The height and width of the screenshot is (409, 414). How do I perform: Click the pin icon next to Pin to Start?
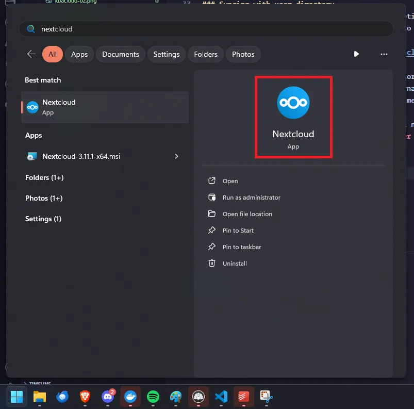(x=212, y=230)
